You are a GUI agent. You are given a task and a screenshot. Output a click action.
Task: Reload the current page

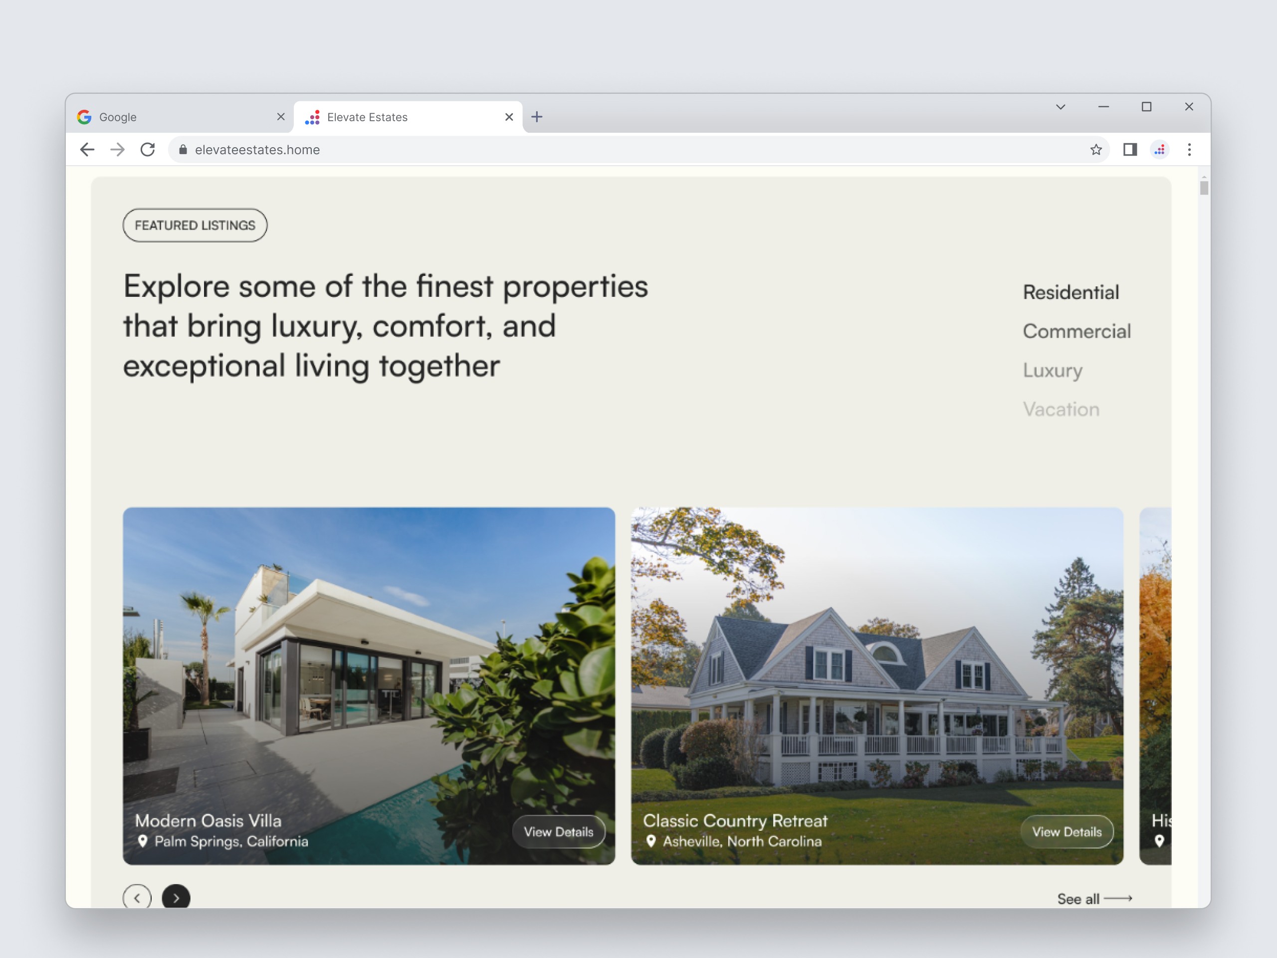coord(148,150)
